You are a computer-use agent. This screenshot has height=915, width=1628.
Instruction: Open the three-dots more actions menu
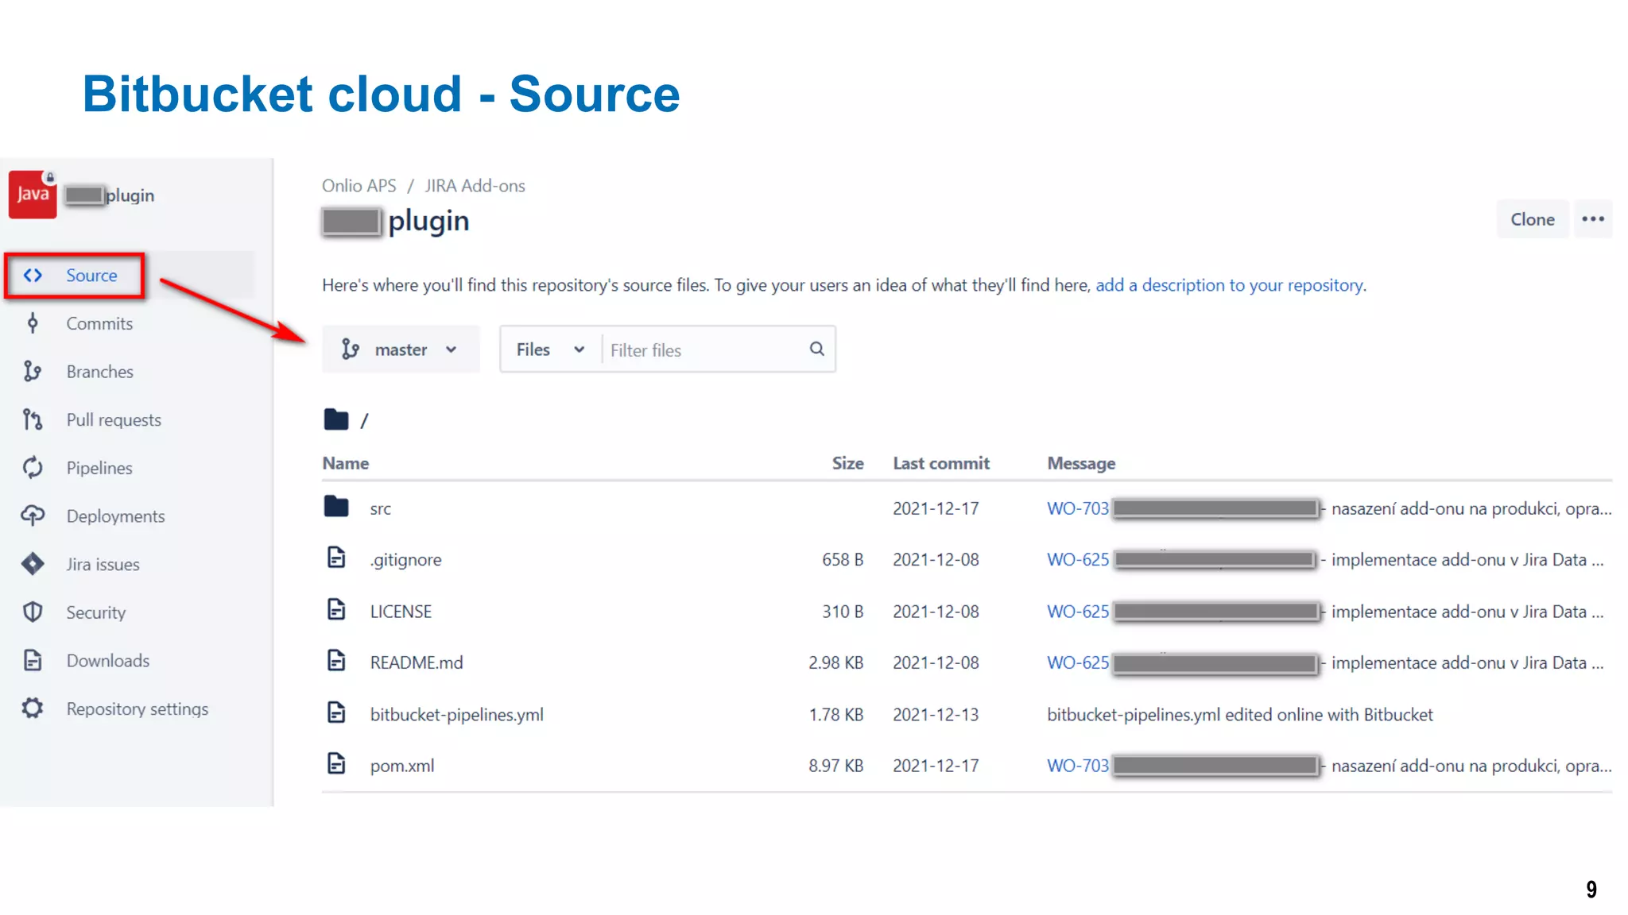coord(1593,219)
